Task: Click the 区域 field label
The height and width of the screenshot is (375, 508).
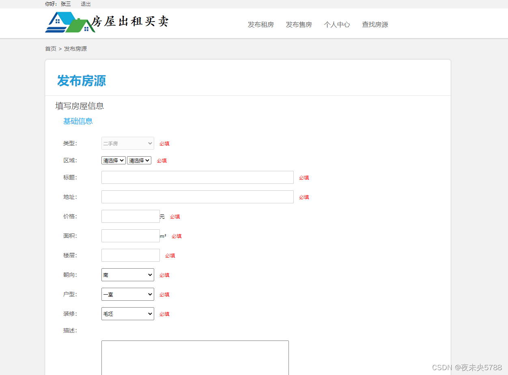Action: click(70, 160)
